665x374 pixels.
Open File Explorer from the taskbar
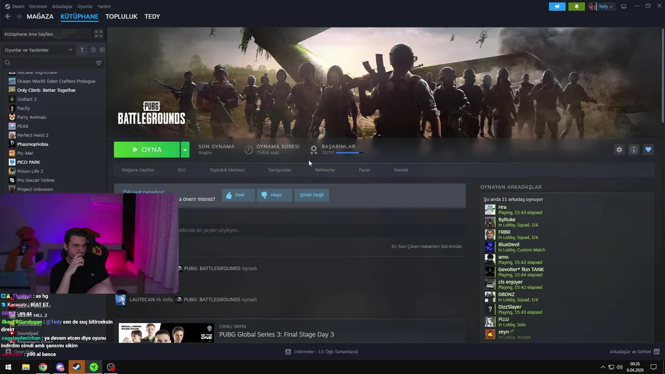click(x=25, y=367)
